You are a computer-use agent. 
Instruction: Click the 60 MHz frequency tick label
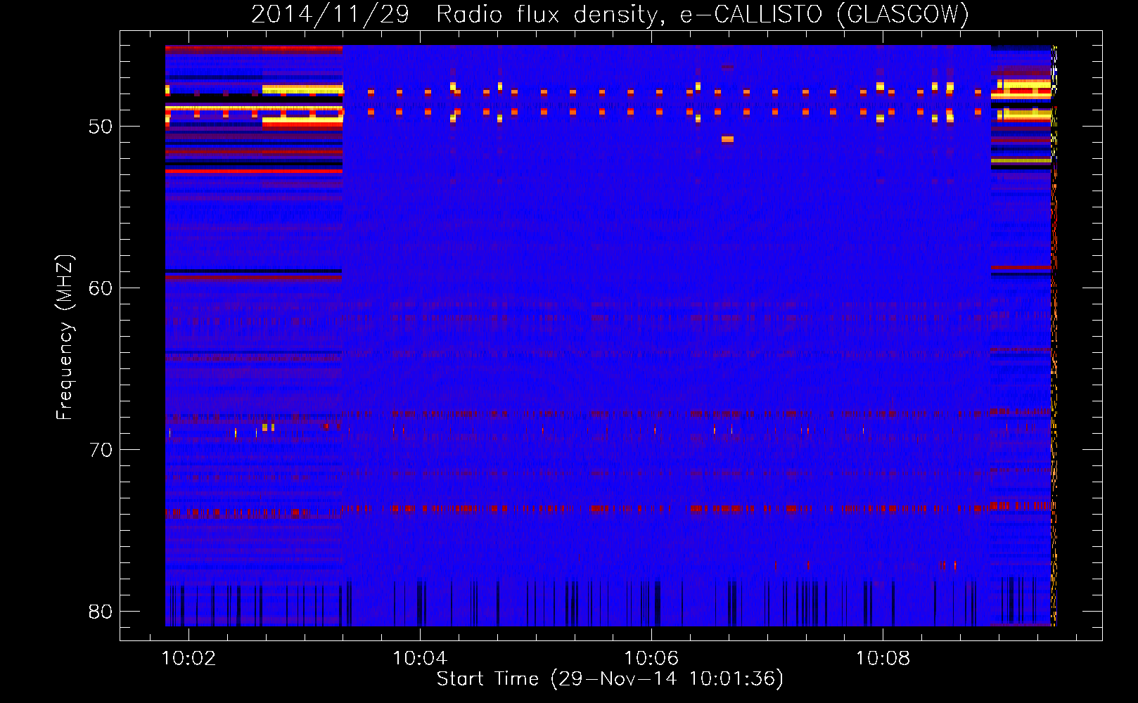101,288
